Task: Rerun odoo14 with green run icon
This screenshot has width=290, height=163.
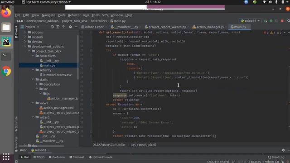Action: click(266, 21)
